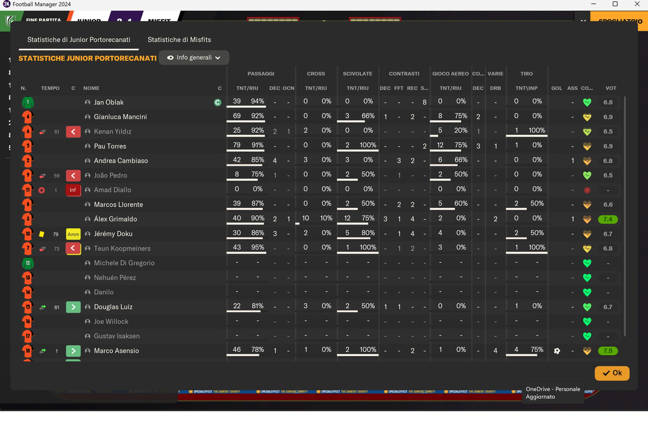Open Gianluca Mancini's player profile

coord(120,117)
